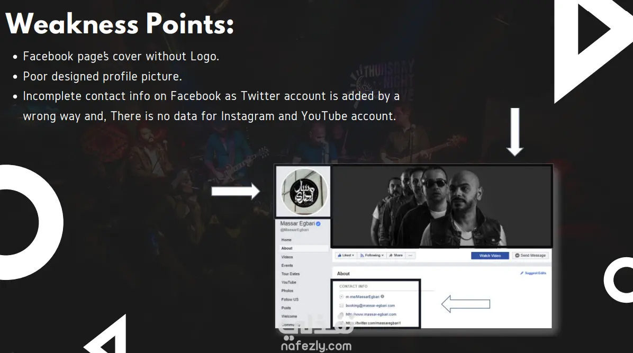Open the Photos section
633x353 pixels.
(287, 291)
